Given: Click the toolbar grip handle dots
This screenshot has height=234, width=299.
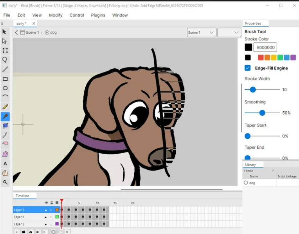Looking at the screenshot, I should [x=2, y=24].
